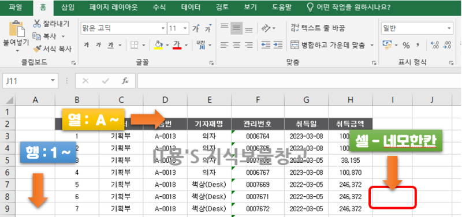Click the text orientation icon
The height and width of the screenshot is (217, 462).
[x=266, y=28]
